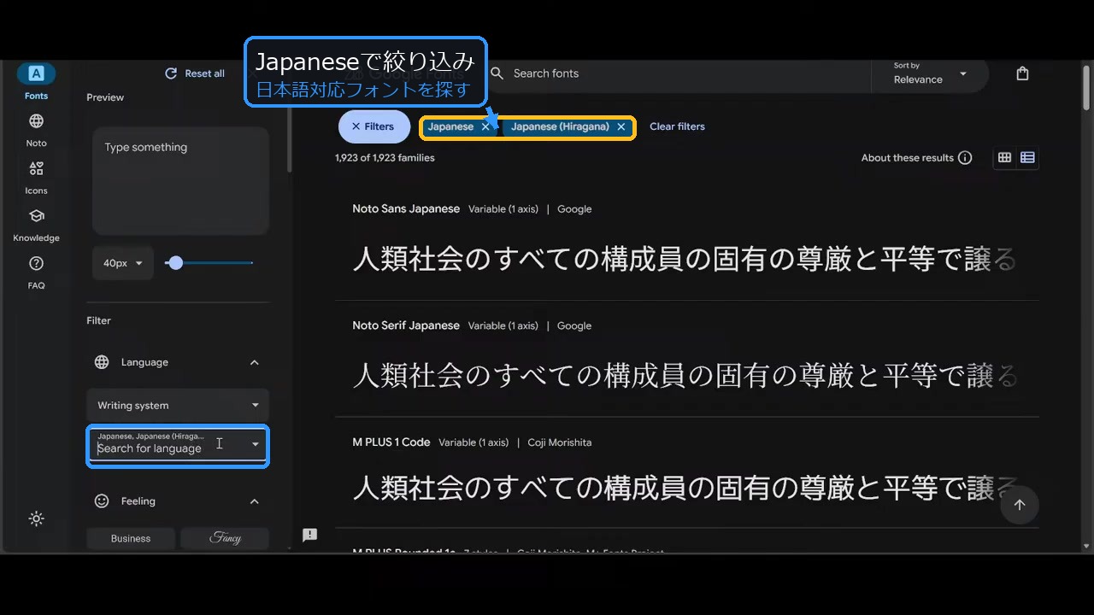Click Noto Sans Japanese preview text

[x=684, y=260]
